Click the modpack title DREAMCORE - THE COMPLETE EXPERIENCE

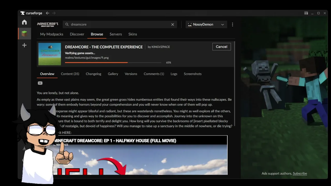(104, 47)
